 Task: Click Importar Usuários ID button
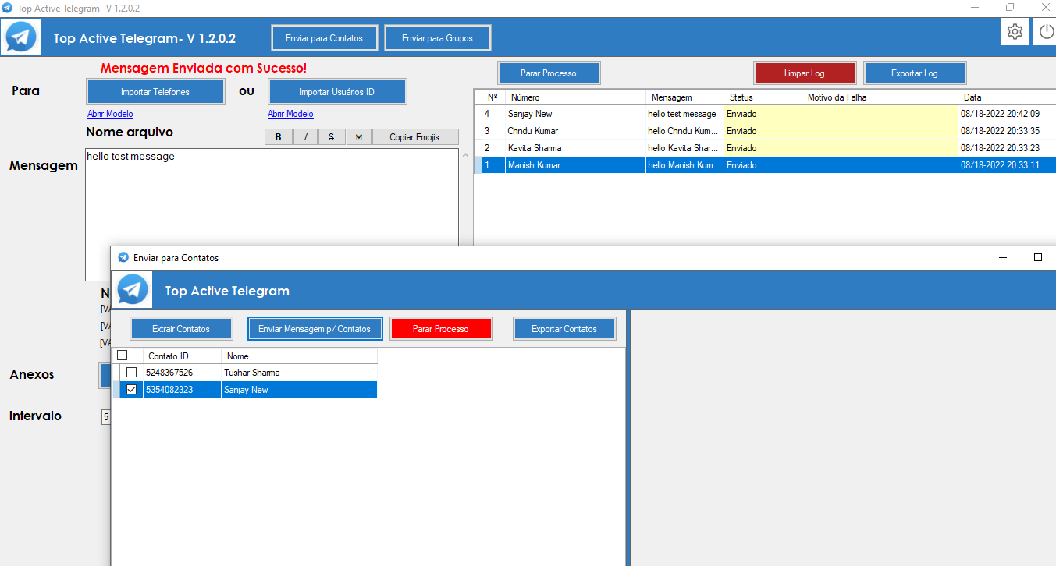pos(337,92)
